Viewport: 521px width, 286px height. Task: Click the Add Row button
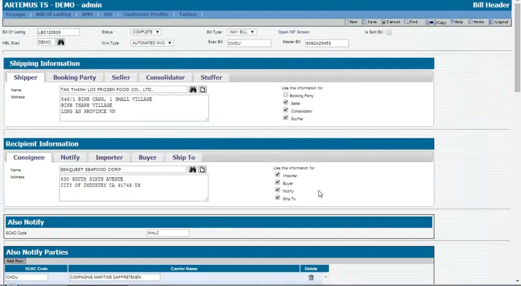[x=15, y=261]
